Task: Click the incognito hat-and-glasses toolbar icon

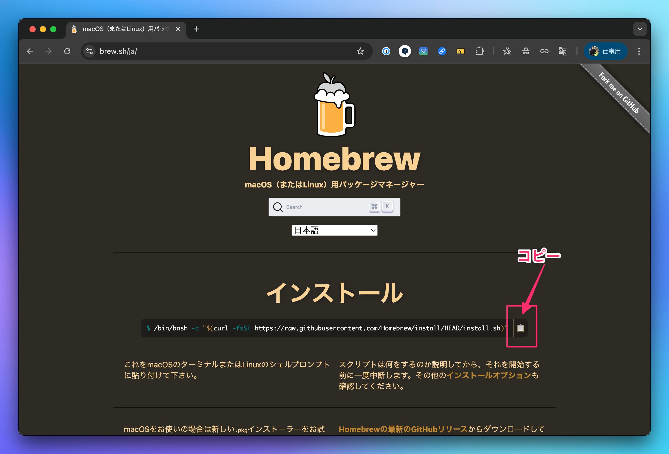Action: click(526, 51)
